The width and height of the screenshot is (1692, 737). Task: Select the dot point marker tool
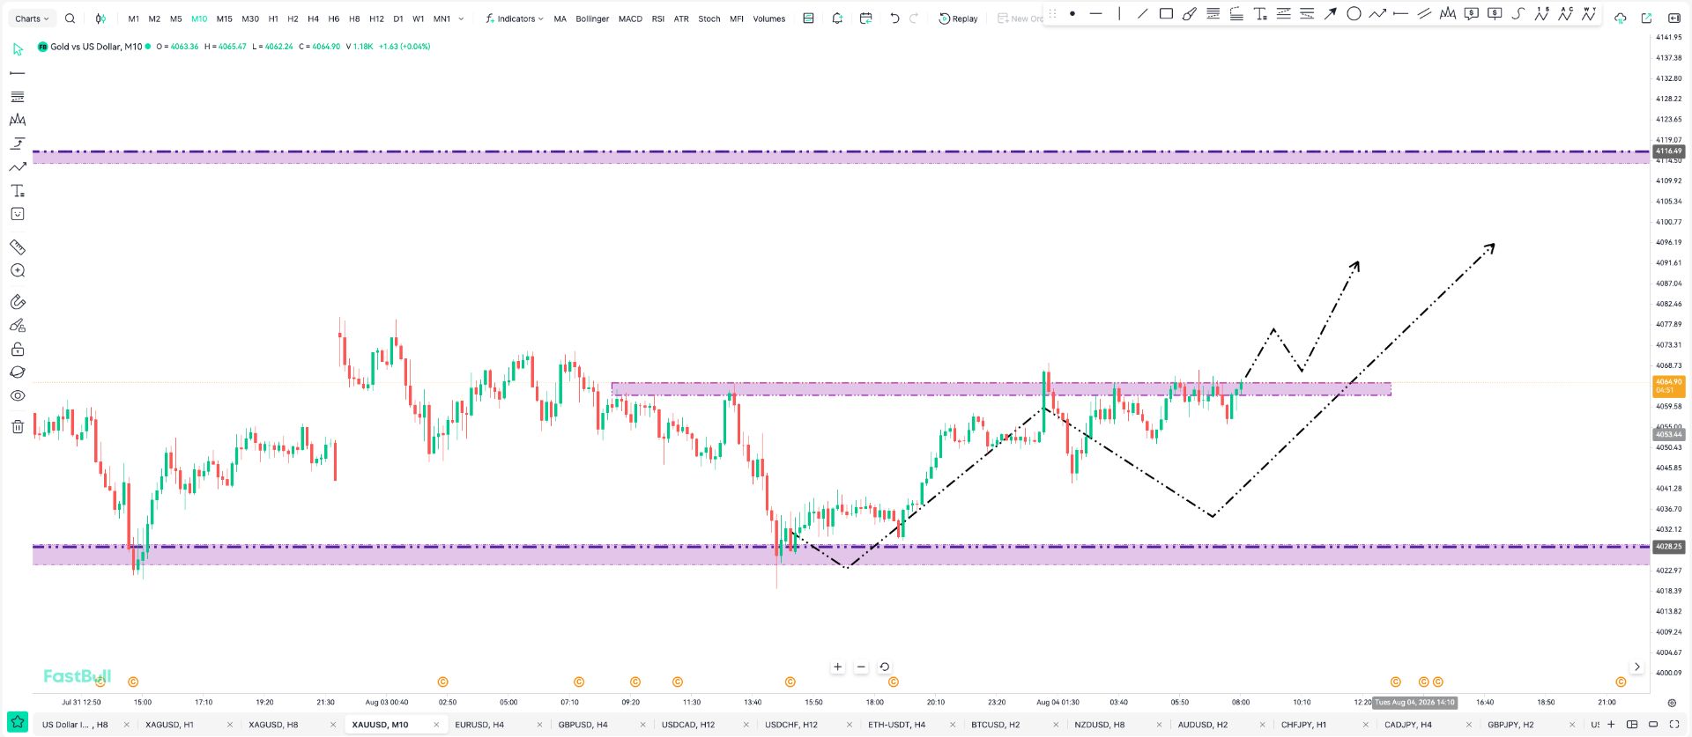pos(1072,13)
